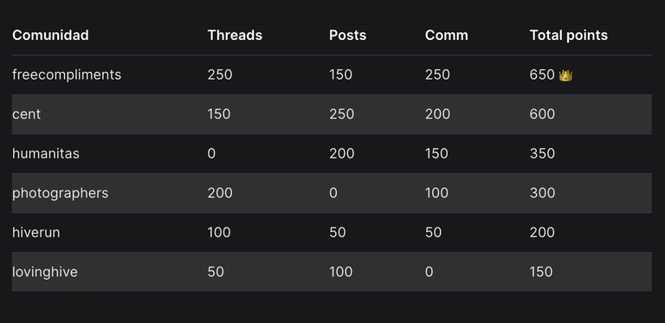665x323 pixels.
Task: Select lovinghive's total points 150
Action: click(x=541, y=272)
